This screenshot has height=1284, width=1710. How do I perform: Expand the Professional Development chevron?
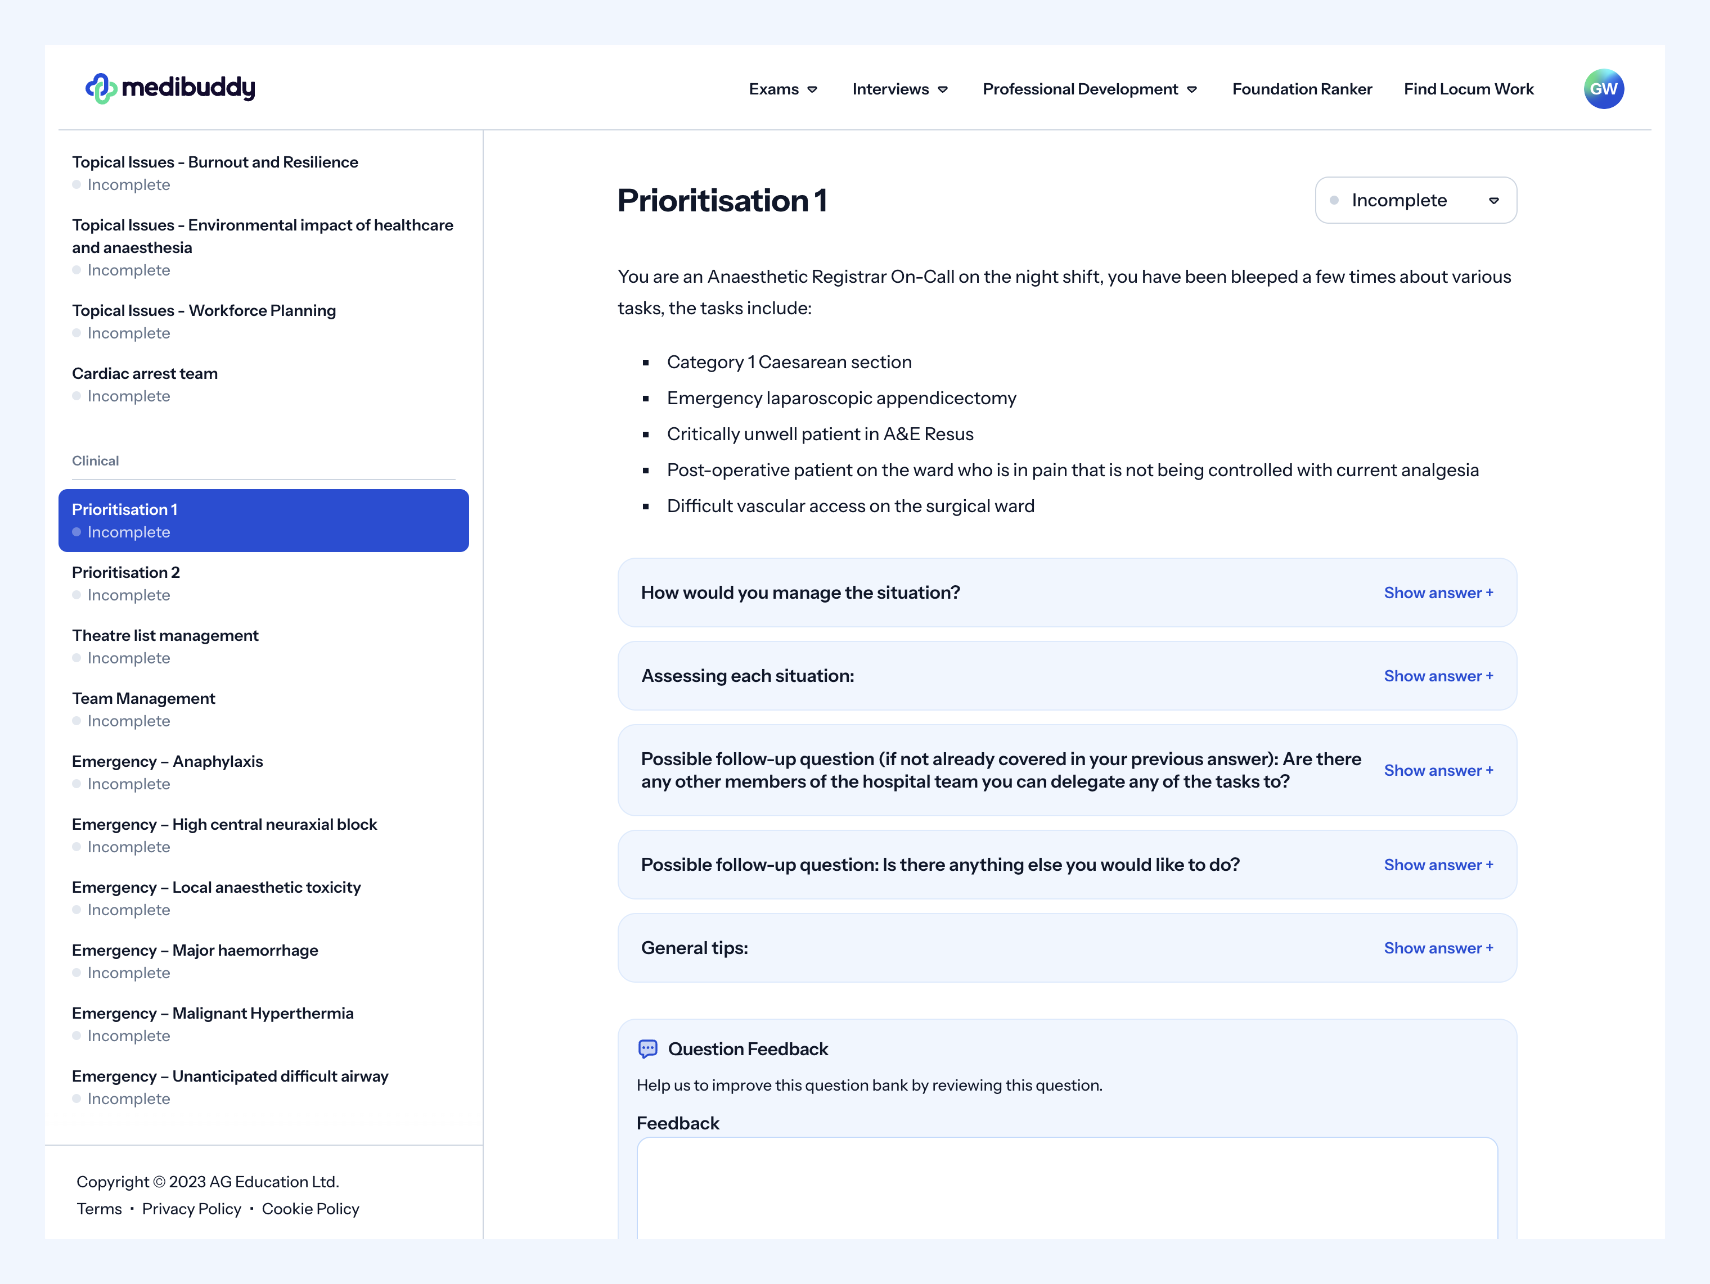tap(1192, 89)
